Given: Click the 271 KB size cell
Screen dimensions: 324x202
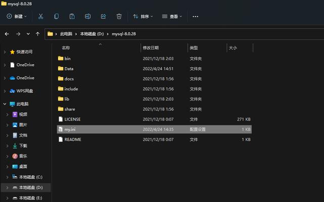Looking at the screenshot, I should (244, 119).
